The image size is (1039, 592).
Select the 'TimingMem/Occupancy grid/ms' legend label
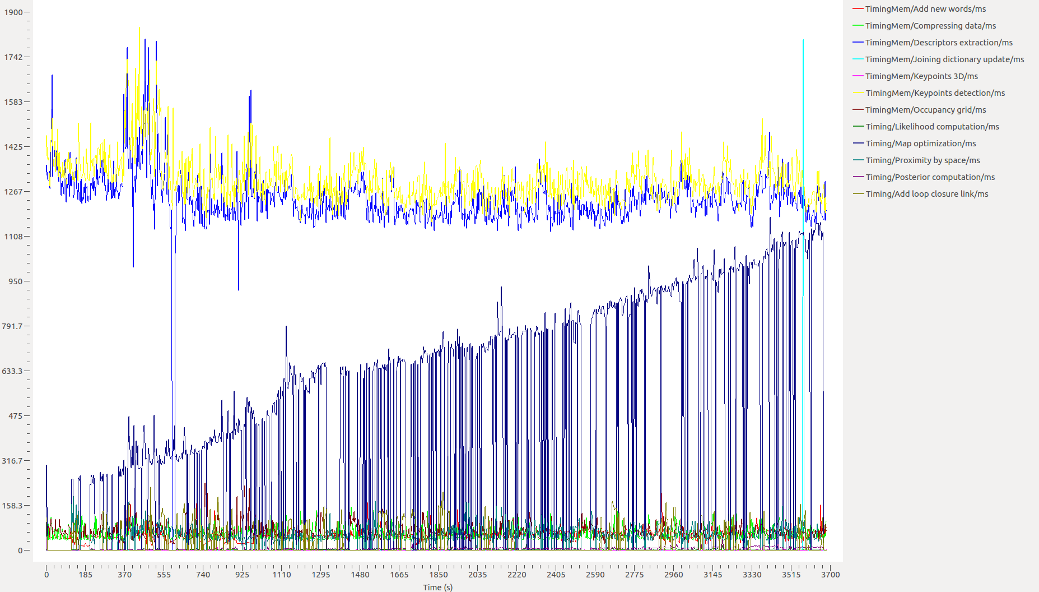[925, 110]
